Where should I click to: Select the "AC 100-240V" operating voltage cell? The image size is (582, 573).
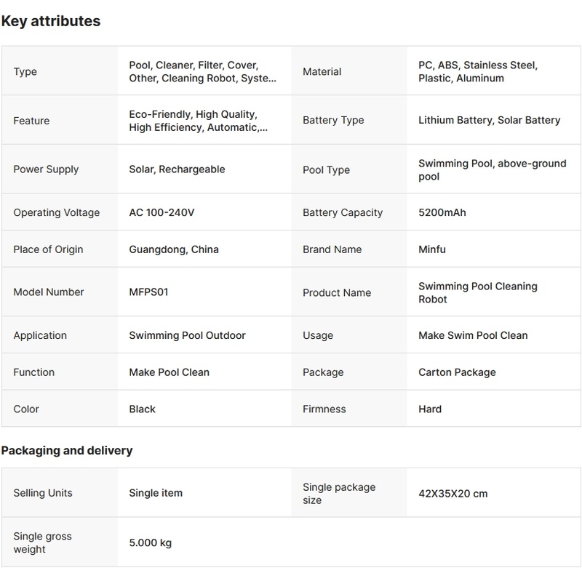coord(162,212)
